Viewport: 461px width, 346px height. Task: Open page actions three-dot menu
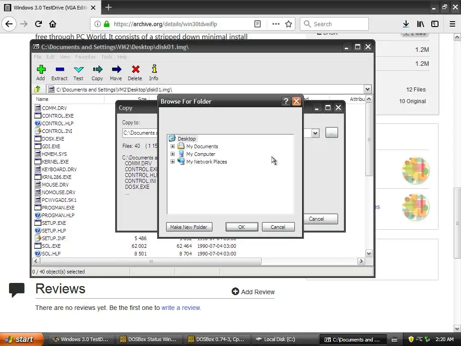pyautogui.click(x=276, y=24)
